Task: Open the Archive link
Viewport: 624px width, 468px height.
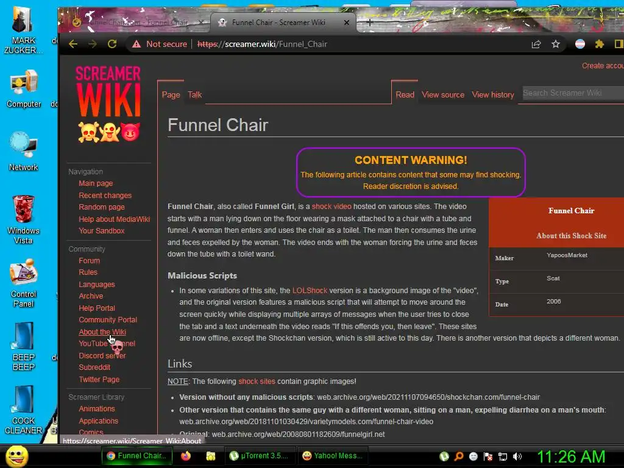Action: click(x=91, y=296)
